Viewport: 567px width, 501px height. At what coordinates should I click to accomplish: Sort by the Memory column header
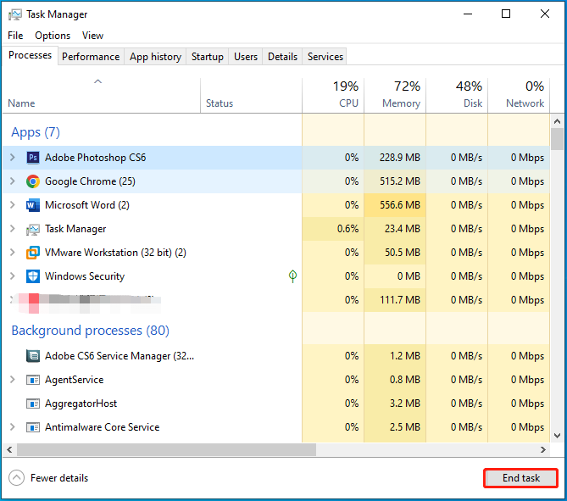click(x=395, y=96)
